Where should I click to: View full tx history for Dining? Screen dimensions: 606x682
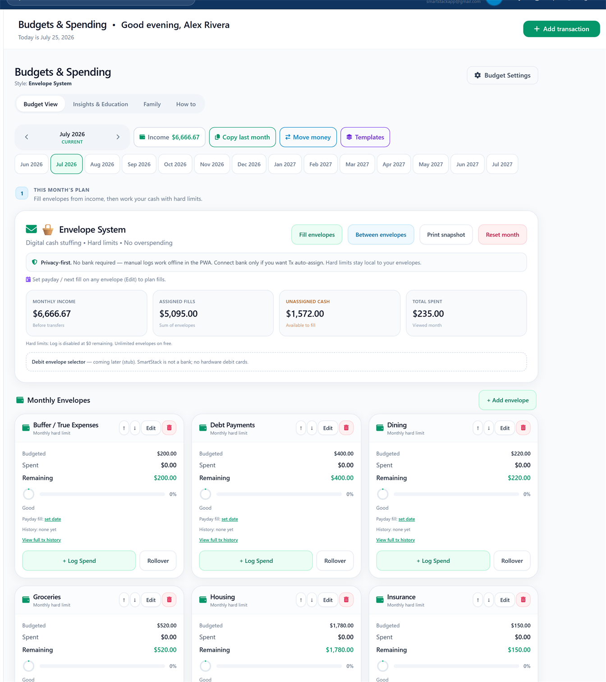click(x=395, y=540)
